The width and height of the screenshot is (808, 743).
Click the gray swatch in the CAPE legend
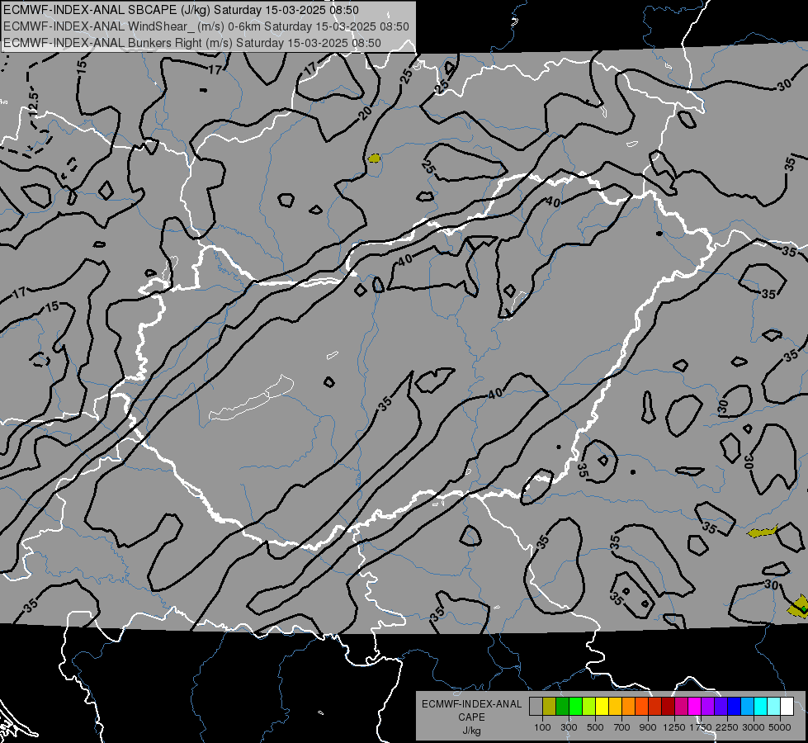[x=536, y=707]
